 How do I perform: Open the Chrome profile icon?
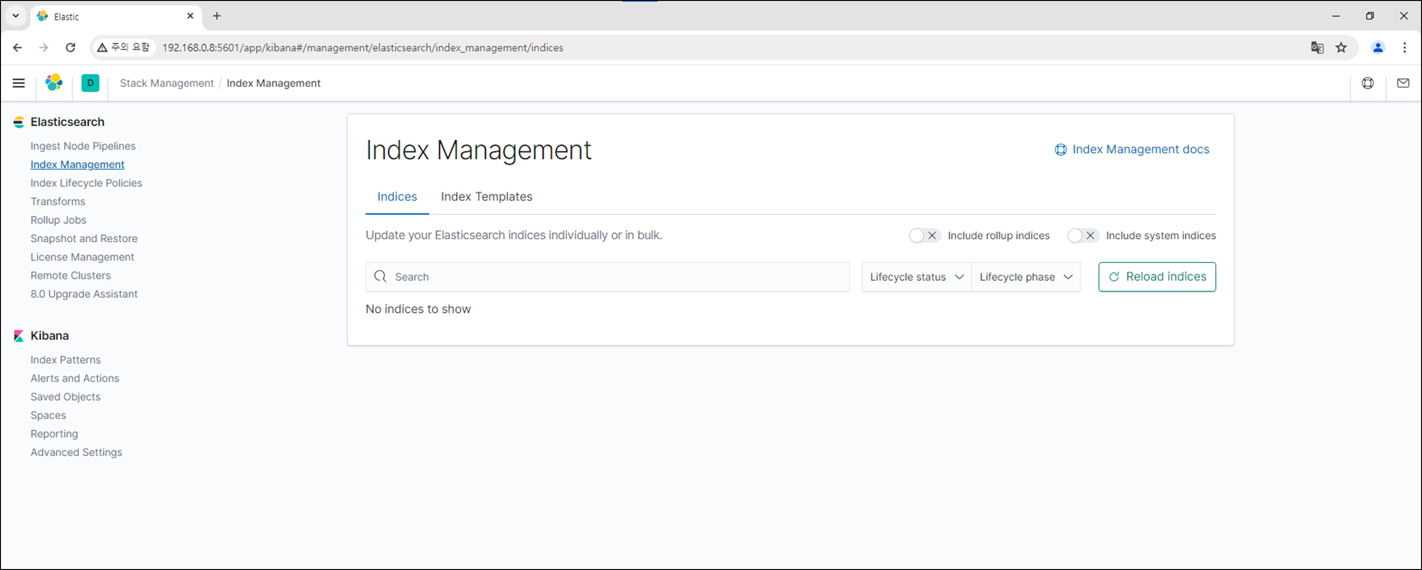[1378, 47]
